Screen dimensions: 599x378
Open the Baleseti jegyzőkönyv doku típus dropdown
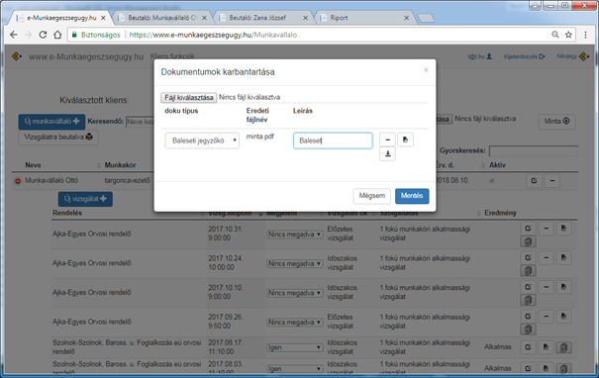202,141
